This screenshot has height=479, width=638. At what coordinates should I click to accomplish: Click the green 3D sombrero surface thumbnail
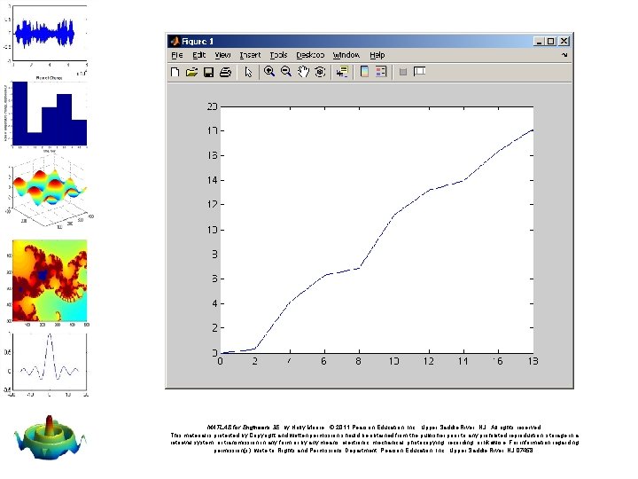[x=50, y=438]
